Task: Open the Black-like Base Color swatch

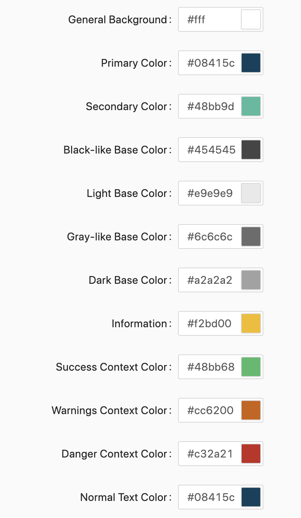Action: 251,150
